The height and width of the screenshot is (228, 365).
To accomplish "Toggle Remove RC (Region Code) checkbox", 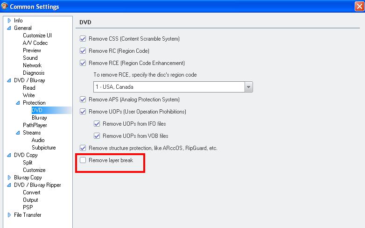I will click(83, 51).
